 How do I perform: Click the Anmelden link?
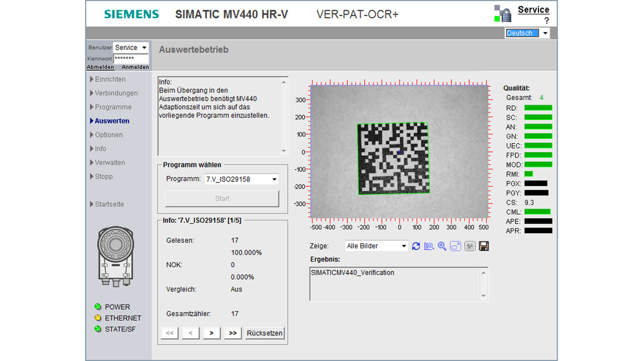(x=135, y=67)
